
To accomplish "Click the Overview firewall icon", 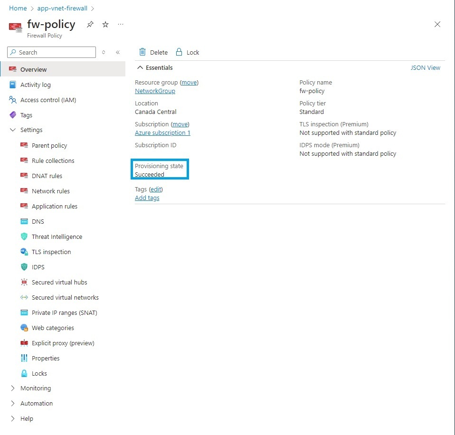I will [13, 69].
